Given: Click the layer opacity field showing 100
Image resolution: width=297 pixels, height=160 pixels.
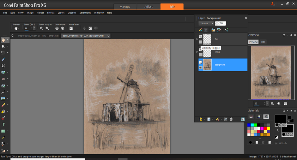Looking at the screenshot, I should 220,23.
